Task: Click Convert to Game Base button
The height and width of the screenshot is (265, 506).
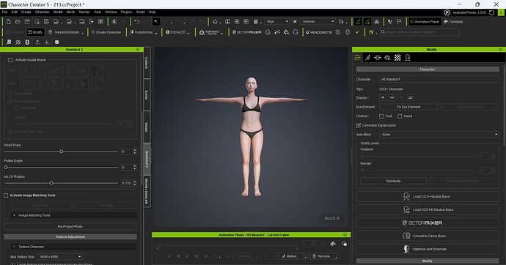Action: [x=428, y=236]
